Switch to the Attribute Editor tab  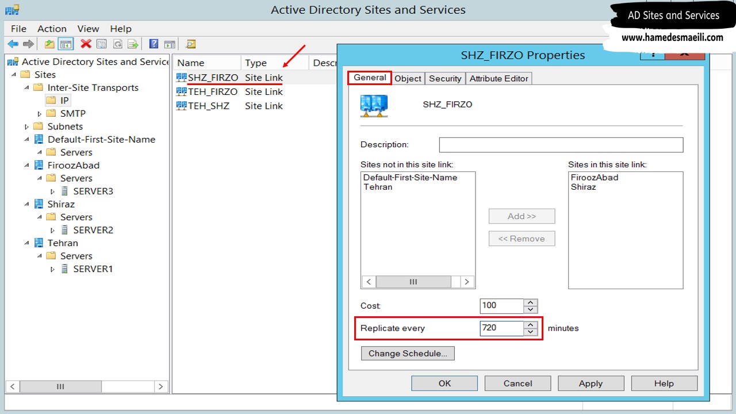point(499,78)
